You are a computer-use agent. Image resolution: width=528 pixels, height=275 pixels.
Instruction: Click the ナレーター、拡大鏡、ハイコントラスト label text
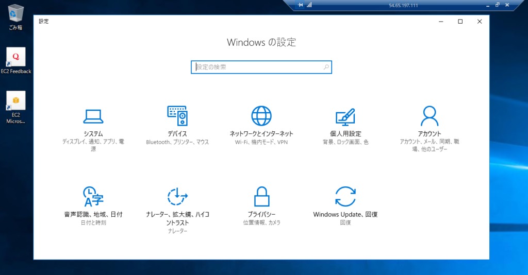[177, 218]
